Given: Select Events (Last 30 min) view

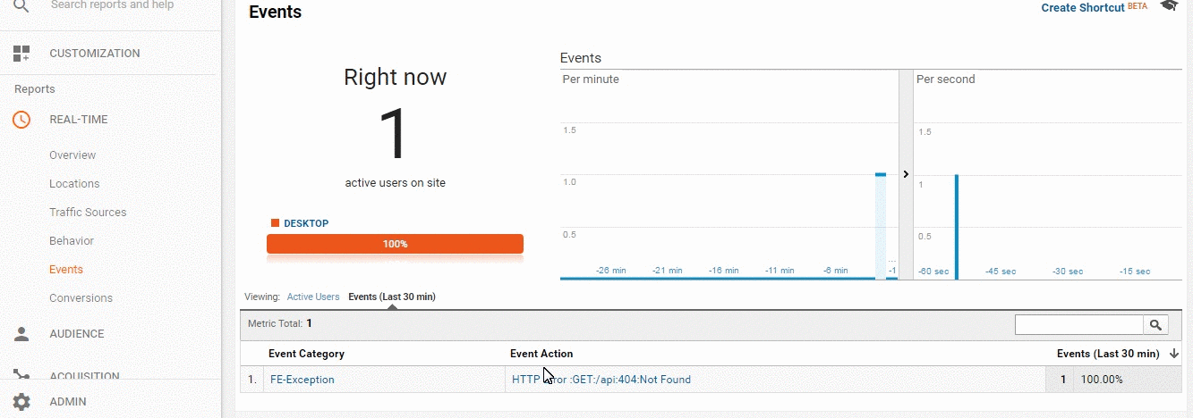Looking at the screenshot, I should point(391,297).
